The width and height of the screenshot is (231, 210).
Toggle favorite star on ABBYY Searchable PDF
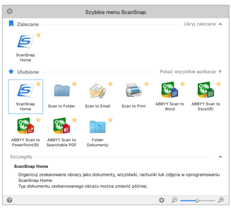coord(74,120)
